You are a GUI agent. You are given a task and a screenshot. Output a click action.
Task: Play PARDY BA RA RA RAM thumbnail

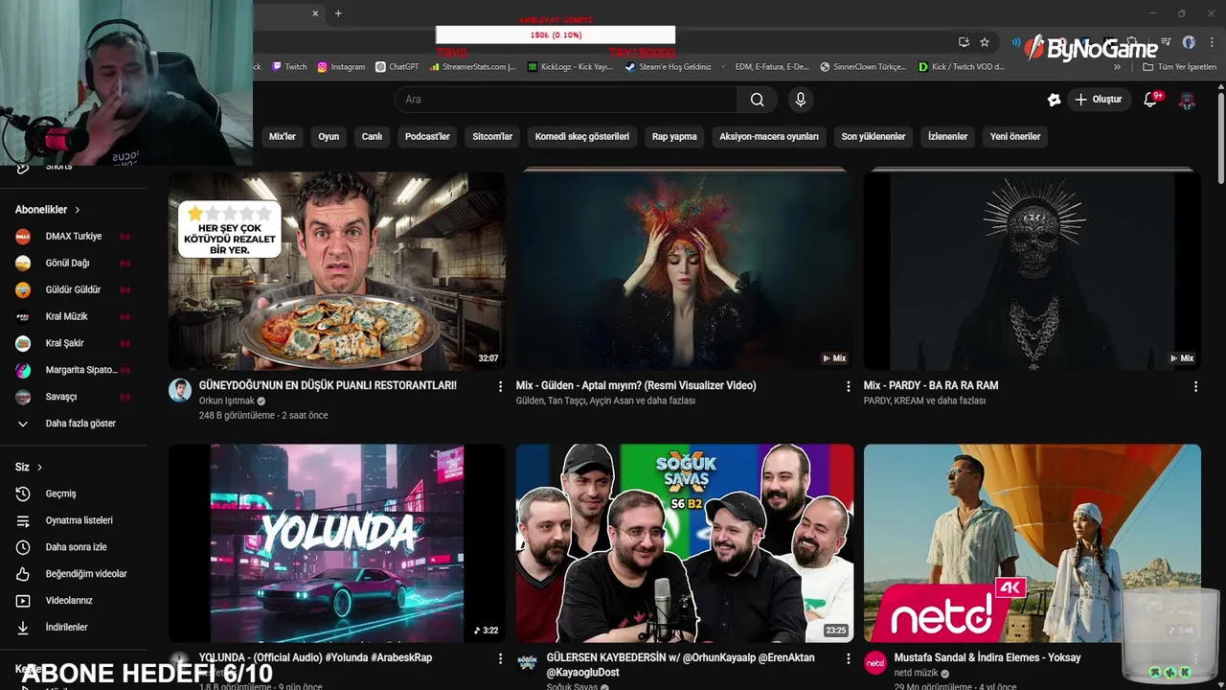tap(1033, 271)
